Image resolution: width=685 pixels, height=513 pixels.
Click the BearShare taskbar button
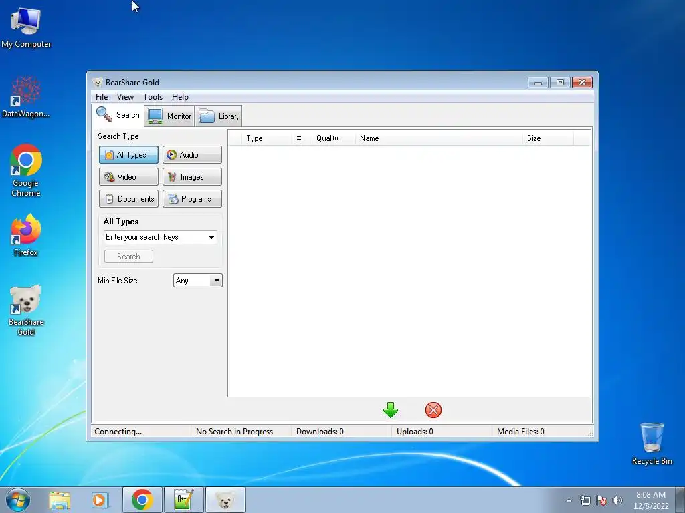click(x=225, y=500)
